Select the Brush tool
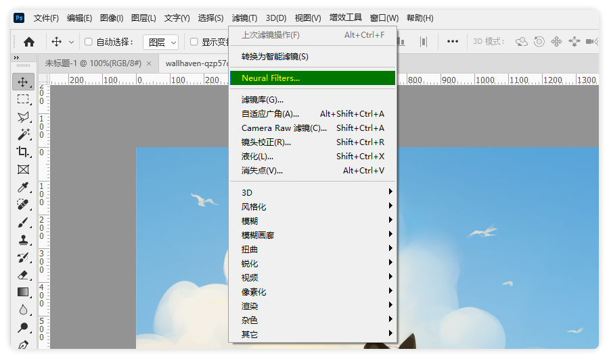Screen dimensions: 609x359 point(23,222)
